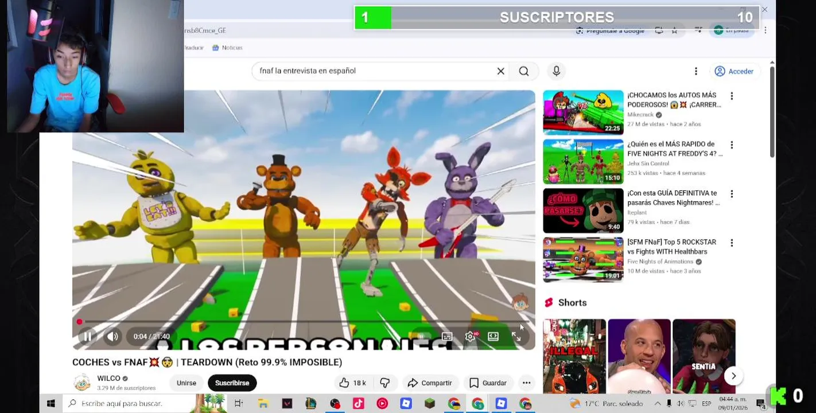Image resolution: width=816 pixels, height=413 pixels.
Task: Open the video settings gear
Action: (x=470, y=337)
